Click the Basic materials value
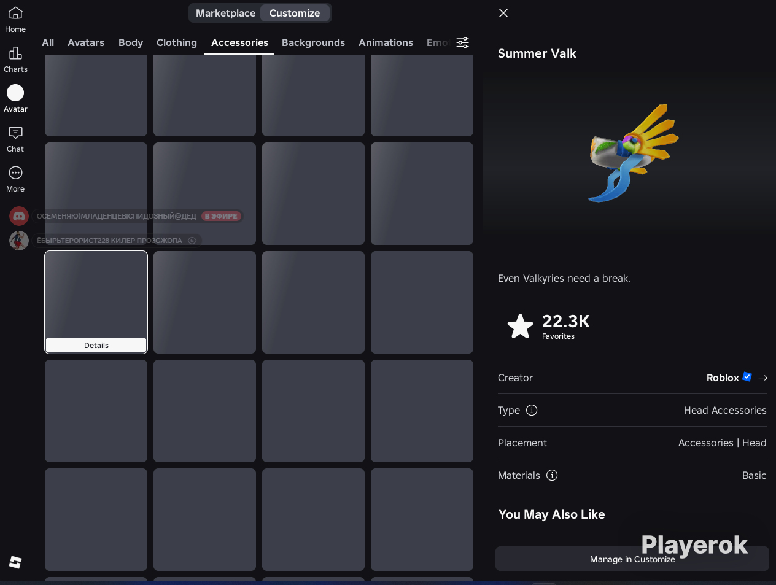The image size is (776, 585). click(754, 475)
